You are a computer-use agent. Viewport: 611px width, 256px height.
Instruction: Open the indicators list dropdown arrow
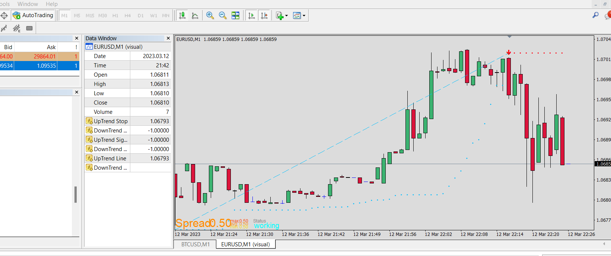[286, 16]
